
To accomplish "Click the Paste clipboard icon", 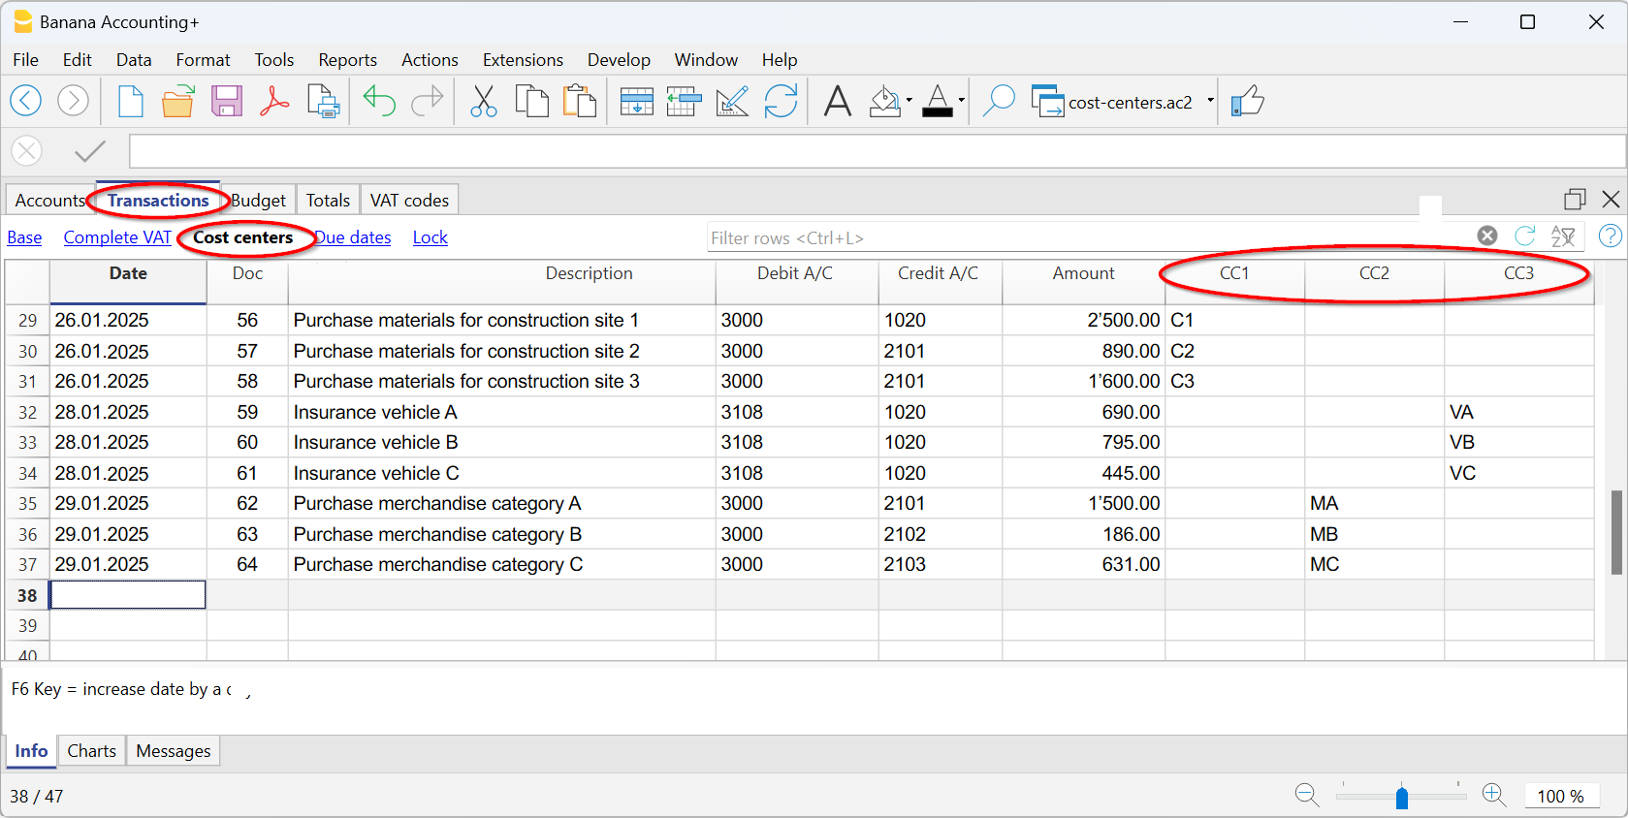I will pyautogui.click(x=580, y=101).
